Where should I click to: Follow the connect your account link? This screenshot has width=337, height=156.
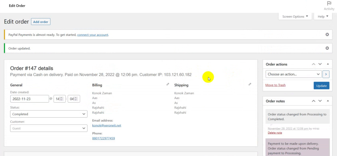(x=92, y=35)
